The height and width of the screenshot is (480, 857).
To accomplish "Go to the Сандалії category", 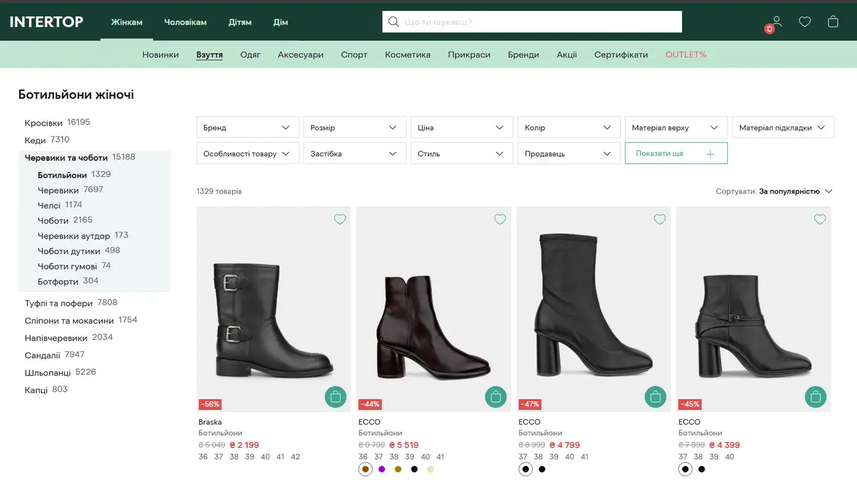I will (42, 355).
